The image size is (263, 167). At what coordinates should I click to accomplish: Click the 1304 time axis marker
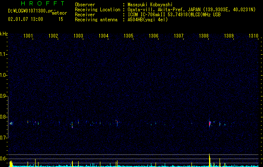(104, 35)
